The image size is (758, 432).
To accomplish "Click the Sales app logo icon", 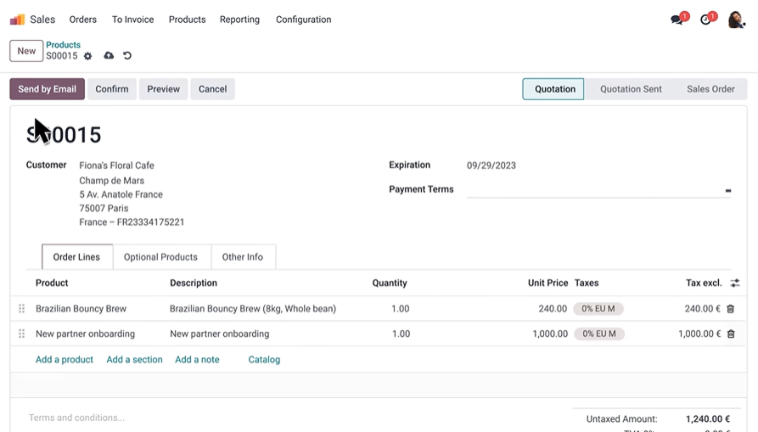I will 17,20.
